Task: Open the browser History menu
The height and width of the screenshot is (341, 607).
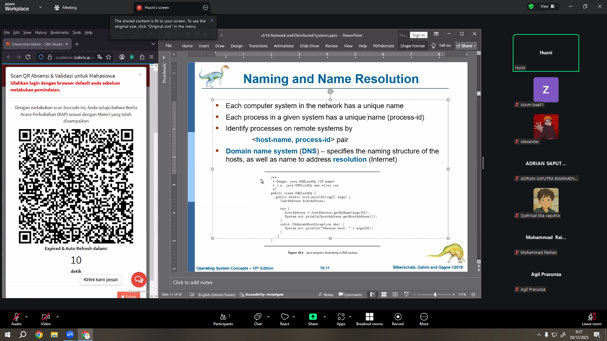Action: (41, 33)
